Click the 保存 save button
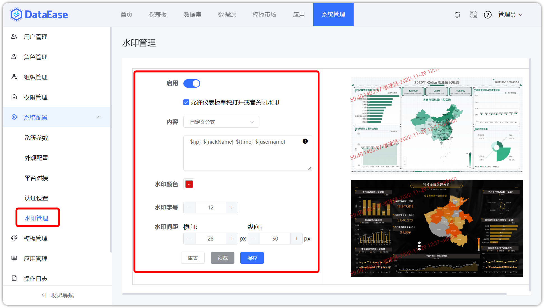 point(252,258)
